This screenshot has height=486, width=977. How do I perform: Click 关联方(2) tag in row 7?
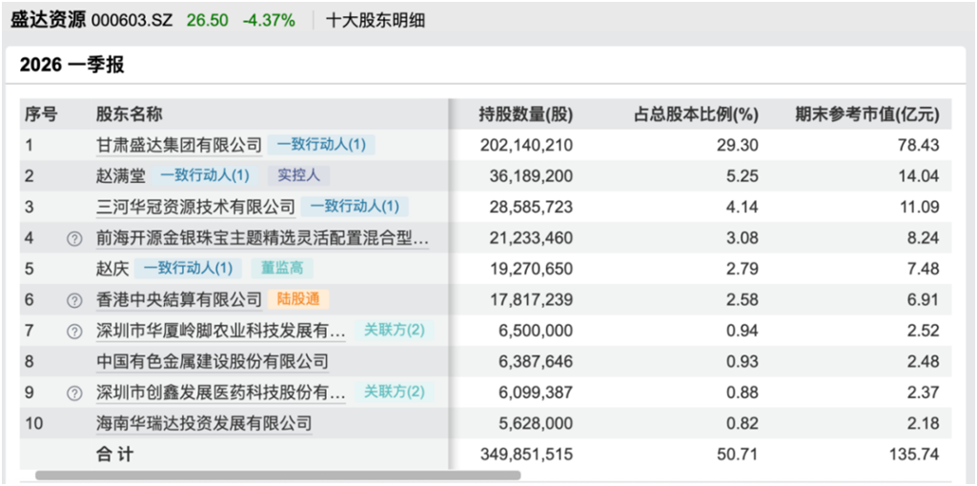pos(395,331)
